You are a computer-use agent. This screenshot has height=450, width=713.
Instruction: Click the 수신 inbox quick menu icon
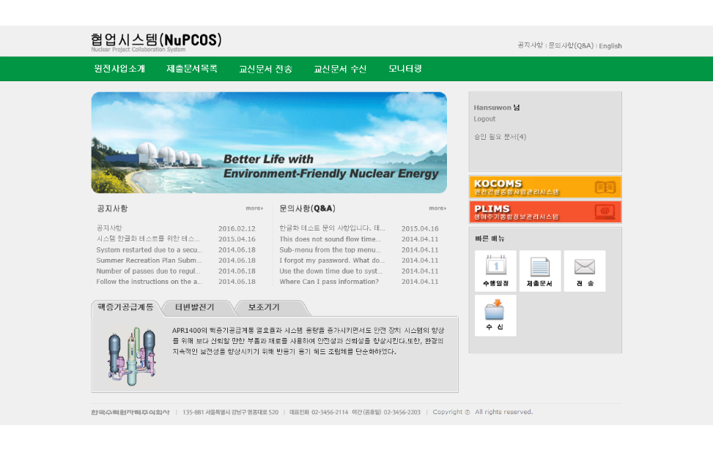[x=495, y=315]
